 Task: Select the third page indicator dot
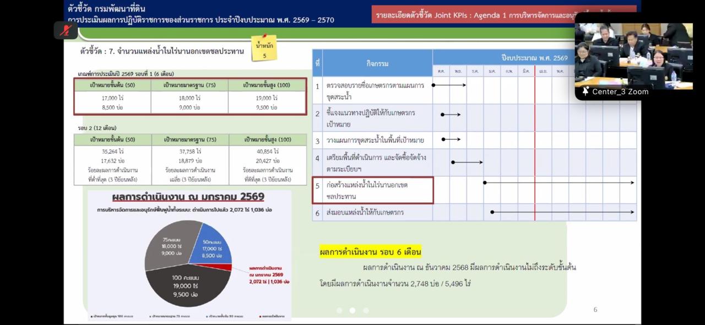coord(366,311)
